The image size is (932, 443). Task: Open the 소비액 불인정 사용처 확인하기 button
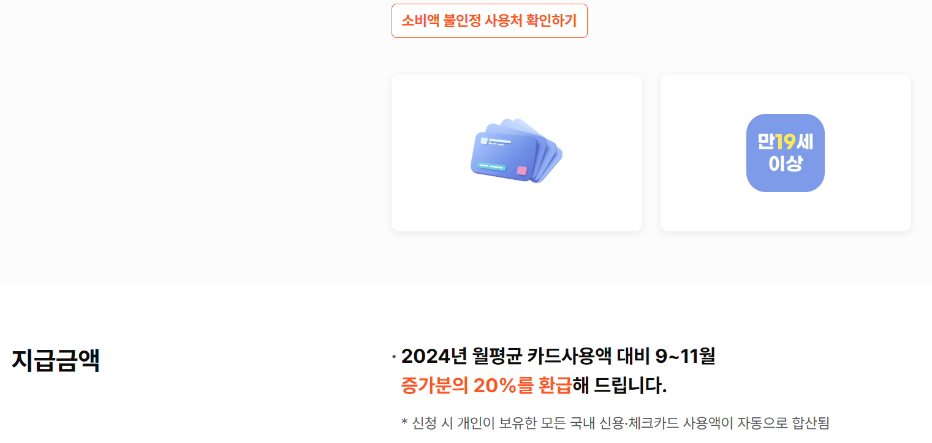(489, 21)
